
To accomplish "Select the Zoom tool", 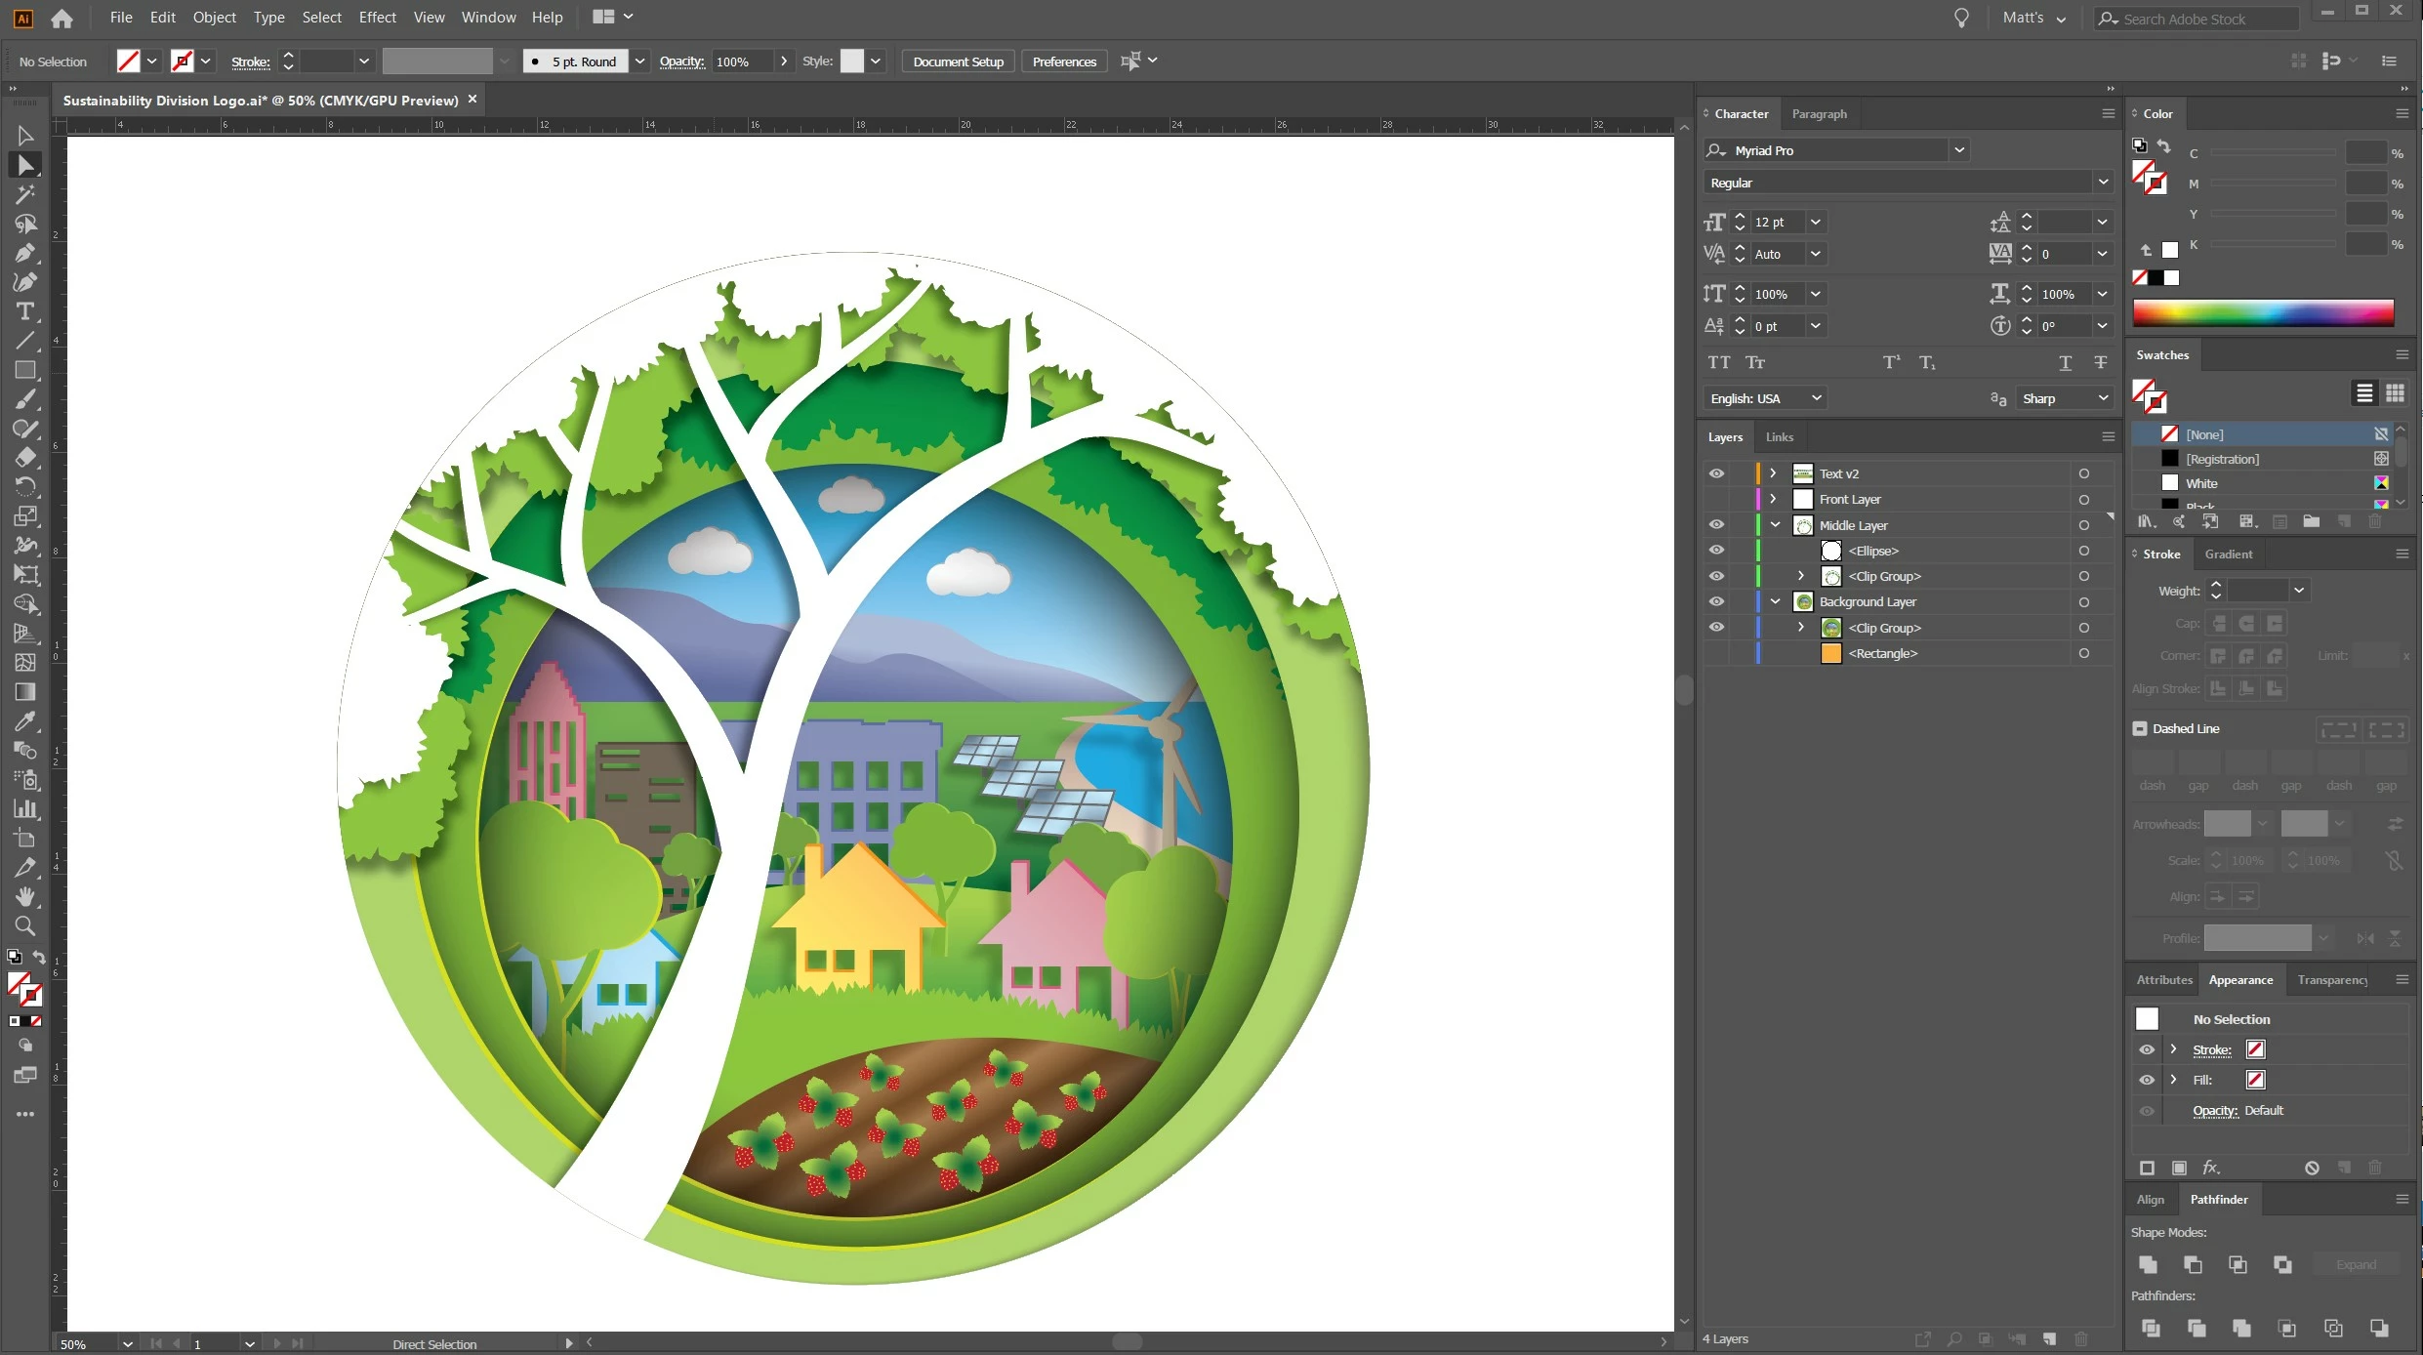I will 25,926.
